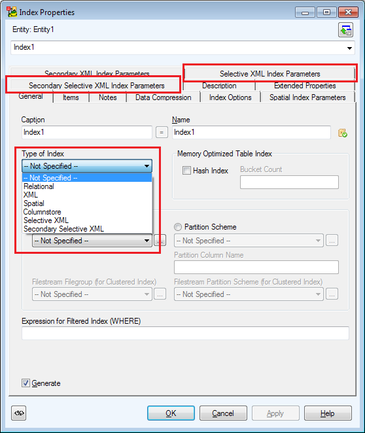The height and width of the screenshot is (433, 365).
Task: Click the Help button
Action: (328, 413)
